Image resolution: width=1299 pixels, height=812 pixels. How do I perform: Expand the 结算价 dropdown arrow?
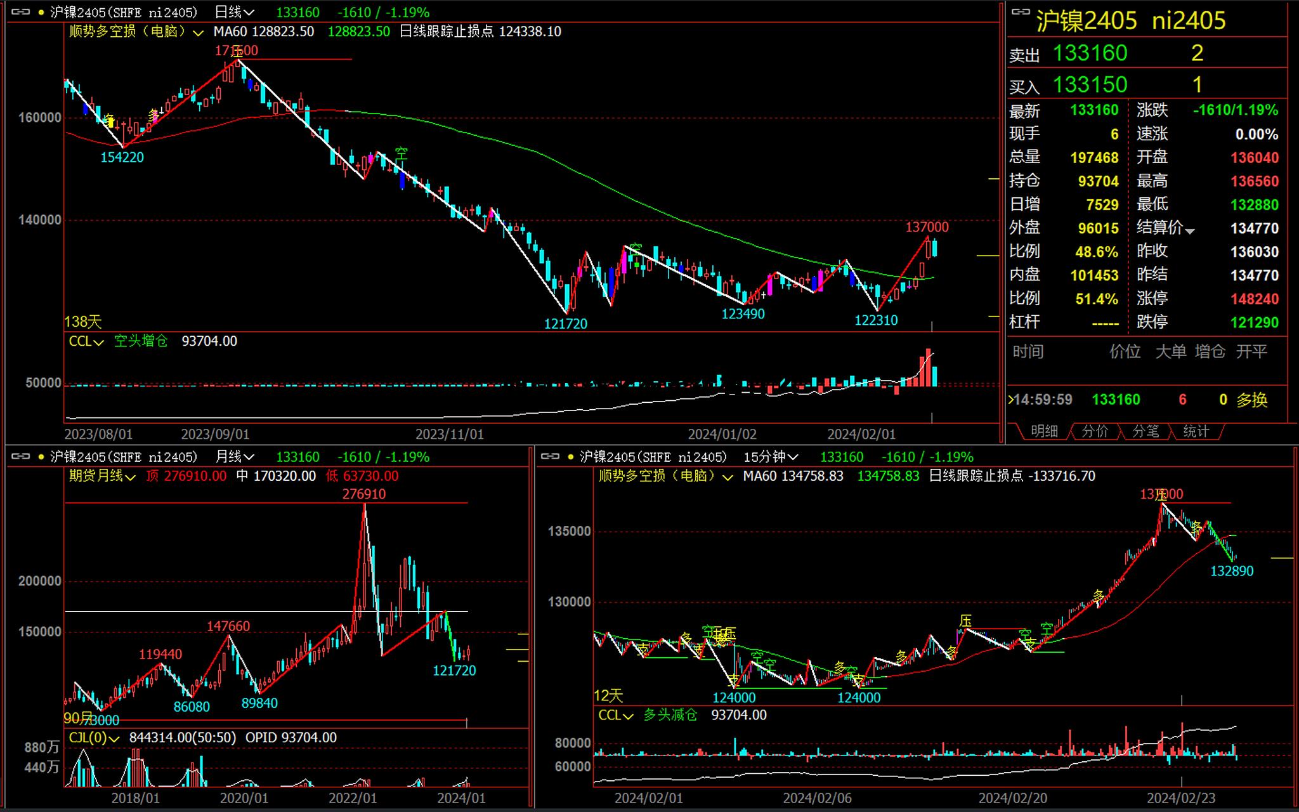1190,232
